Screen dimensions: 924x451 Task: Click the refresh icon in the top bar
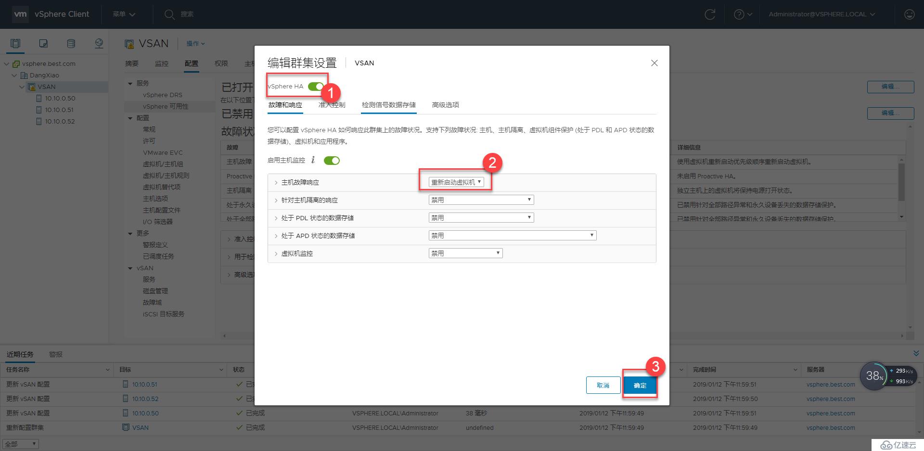coord(710,14)
